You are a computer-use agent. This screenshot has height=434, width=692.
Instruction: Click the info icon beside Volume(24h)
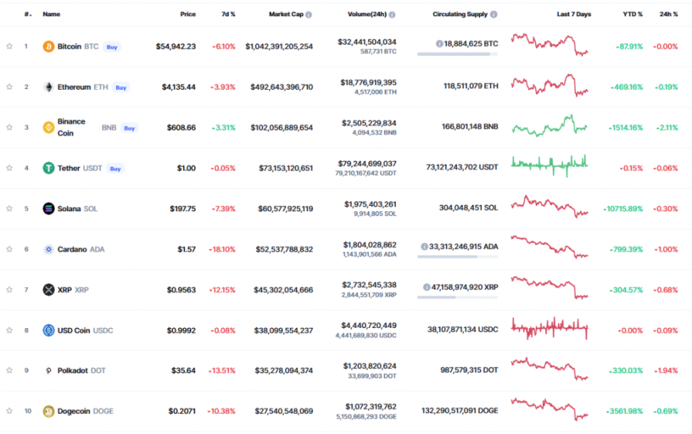(392, 15)
